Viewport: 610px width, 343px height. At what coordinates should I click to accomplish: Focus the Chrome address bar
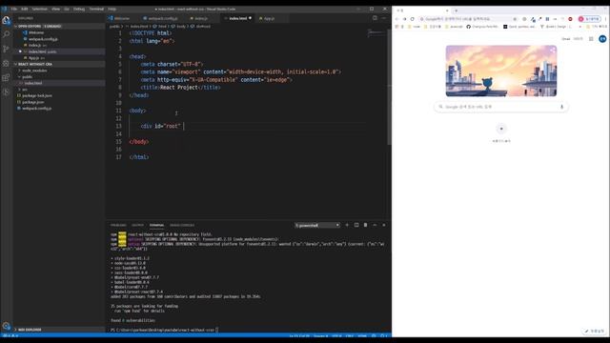point(467,19)
